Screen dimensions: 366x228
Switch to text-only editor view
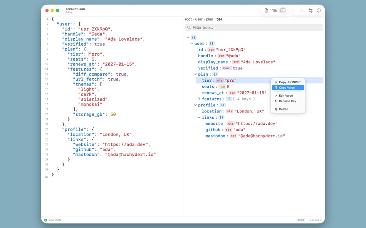click(x=266, y=10)
